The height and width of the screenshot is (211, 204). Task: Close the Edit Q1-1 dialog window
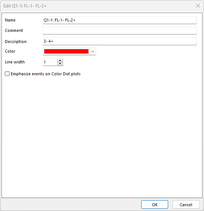(x=198, y=6)
